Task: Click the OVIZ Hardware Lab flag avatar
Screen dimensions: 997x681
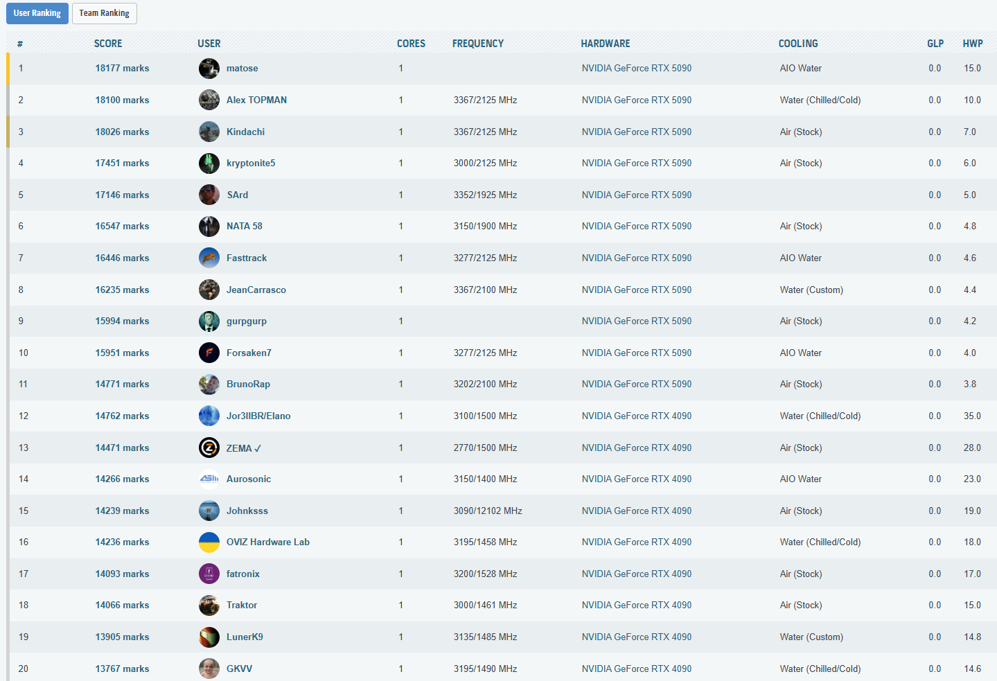Action: [209, 542]
